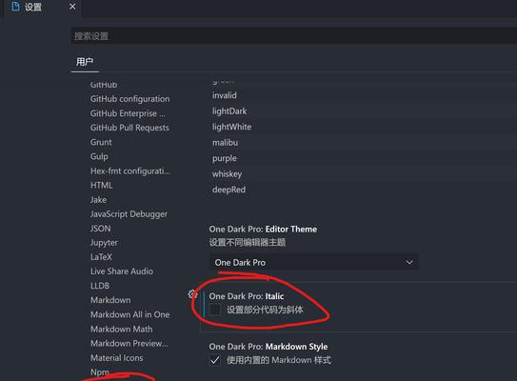Viewport: 517px width, 381px height.
Task: Close the 设置 tab
Action: click(72, 7)
